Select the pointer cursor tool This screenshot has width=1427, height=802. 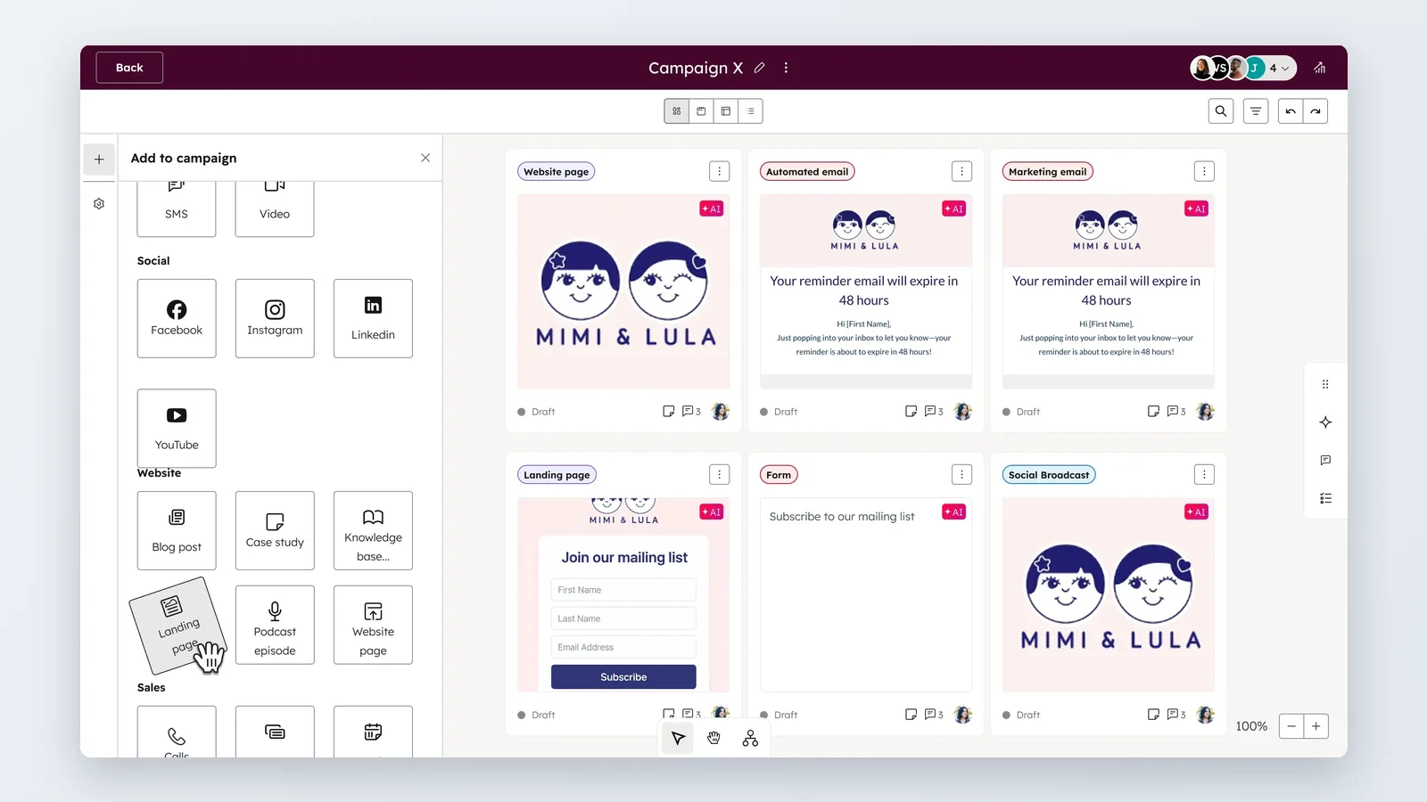[x=678, y=738]
